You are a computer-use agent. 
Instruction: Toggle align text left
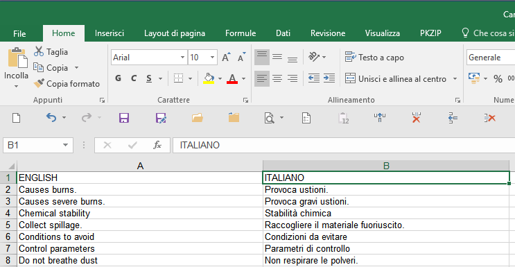[262, 78]
